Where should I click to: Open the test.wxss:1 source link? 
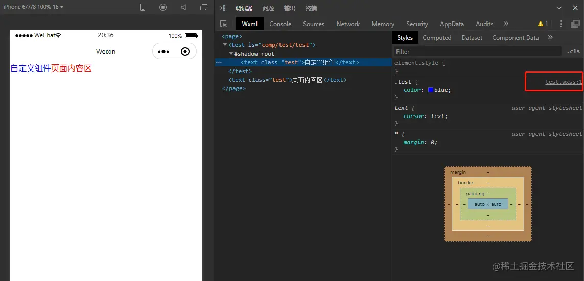(x=563, y=82)
